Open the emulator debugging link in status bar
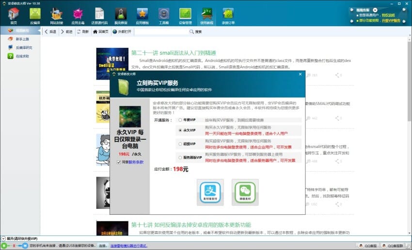This screenshot has width=412, height=250. [x=129, y=246]
